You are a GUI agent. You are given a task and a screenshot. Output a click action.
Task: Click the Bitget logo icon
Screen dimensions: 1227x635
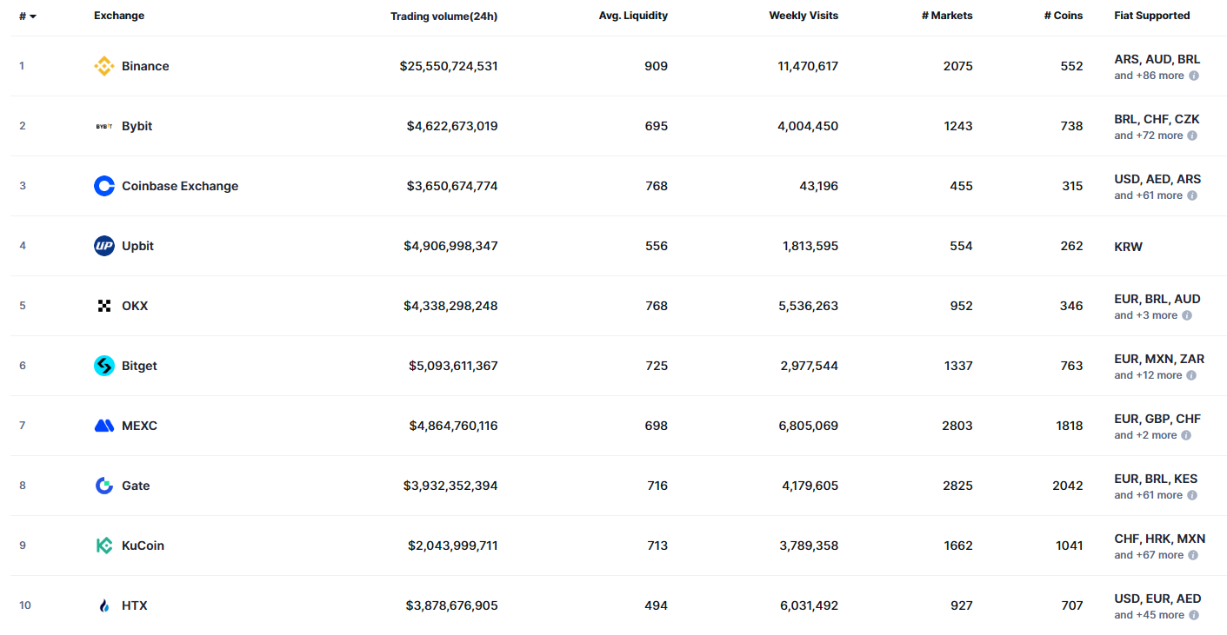point(104,366)
